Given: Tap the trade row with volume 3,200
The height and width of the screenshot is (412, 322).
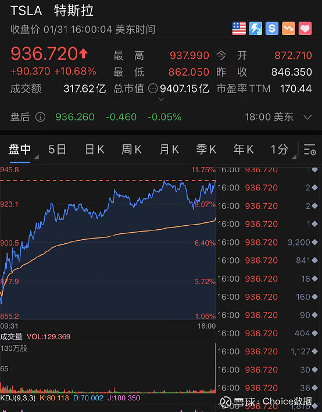Looking at the screenshot, I should pos(268,242).
